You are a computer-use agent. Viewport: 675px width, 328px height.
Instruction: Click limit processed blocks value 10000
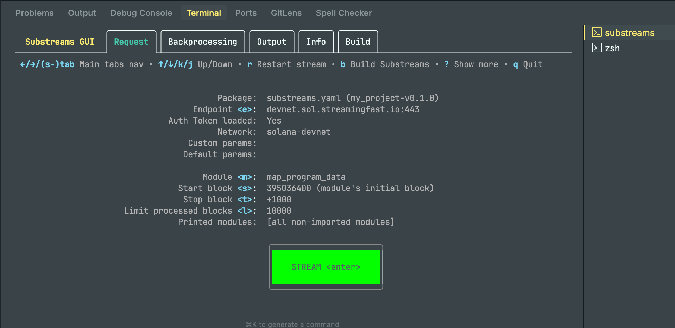(279, 211)
